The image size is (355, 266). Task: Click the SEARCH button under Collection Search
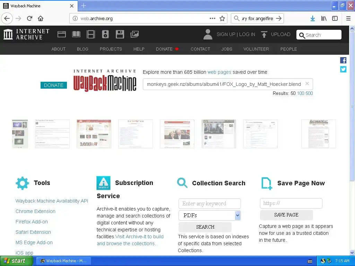205,227
